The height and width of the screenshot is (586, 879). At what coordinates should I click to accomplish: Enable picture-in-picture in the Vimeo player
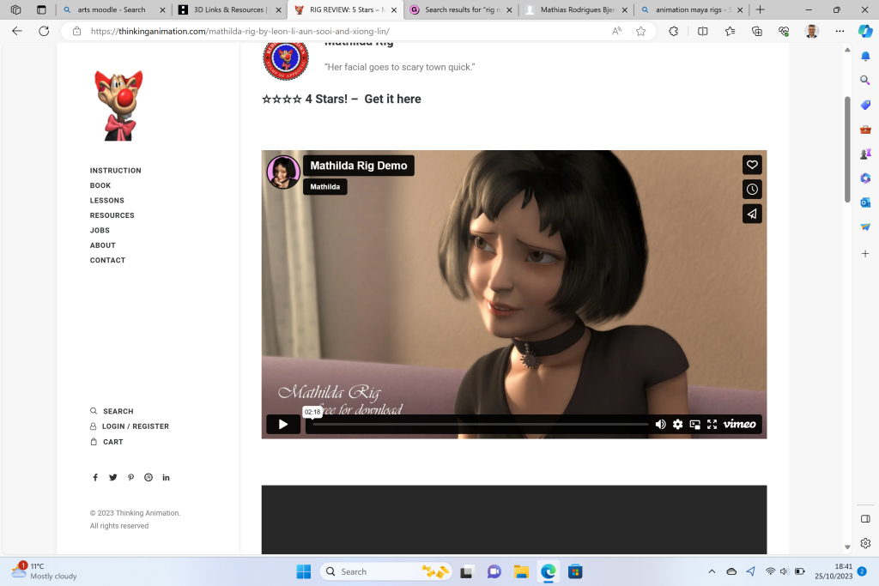pyautogui.click(x=695, y=424)
